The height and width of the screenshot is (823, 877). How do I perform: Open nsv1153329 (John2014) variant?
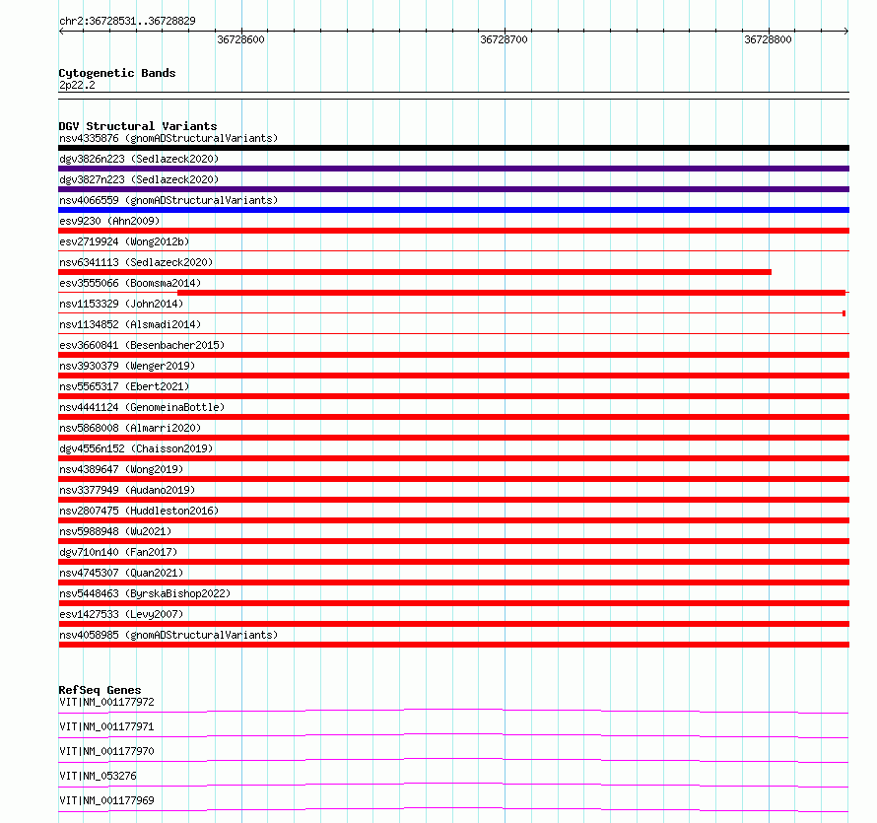coord(121,304)
